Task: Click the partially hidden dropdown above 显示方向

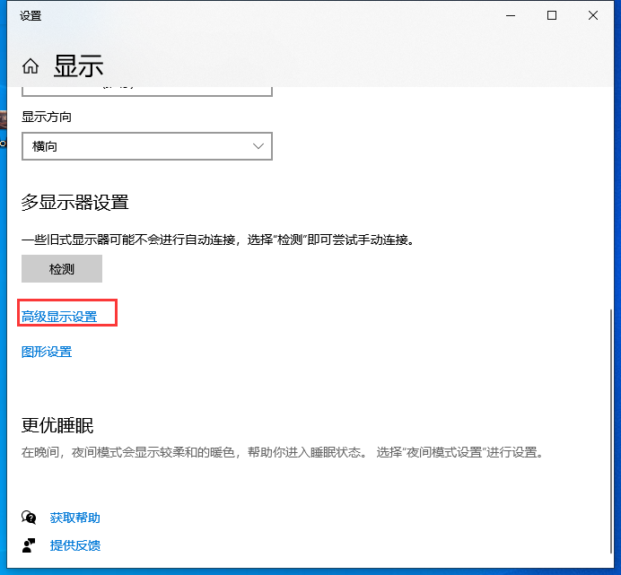Action: pos(147,91)
